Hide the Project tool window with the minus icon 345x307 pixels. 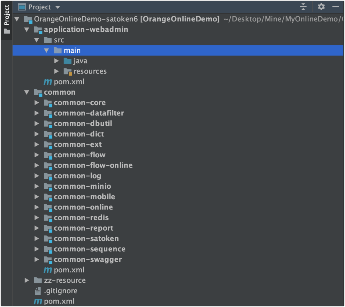tap(335, 7)
